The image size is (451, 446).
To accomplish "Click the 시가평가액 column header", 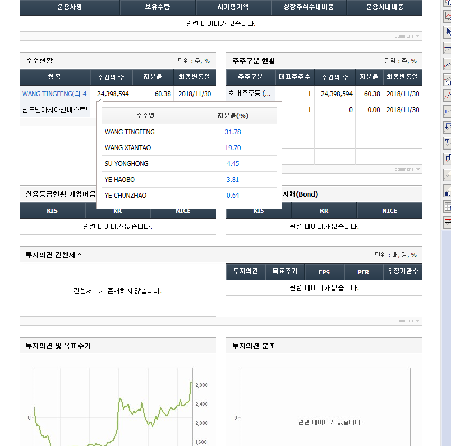I will (x=233, y=7).
